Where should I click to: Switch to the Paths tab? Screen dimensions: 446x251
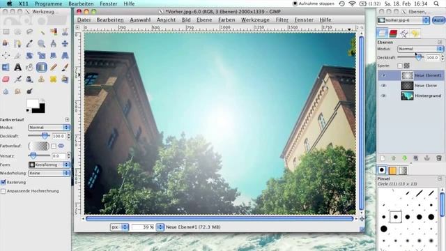(x=404, y=33)
